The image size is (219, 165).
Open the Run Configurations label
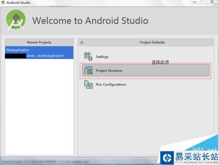click(111, 84)
